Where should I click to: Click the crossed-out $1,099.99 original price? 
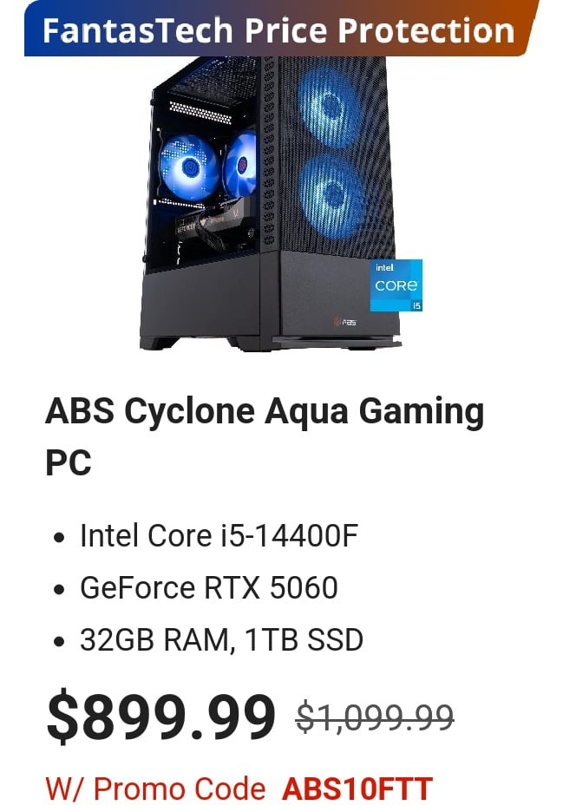pyautogui.click(x=375, y=718)
